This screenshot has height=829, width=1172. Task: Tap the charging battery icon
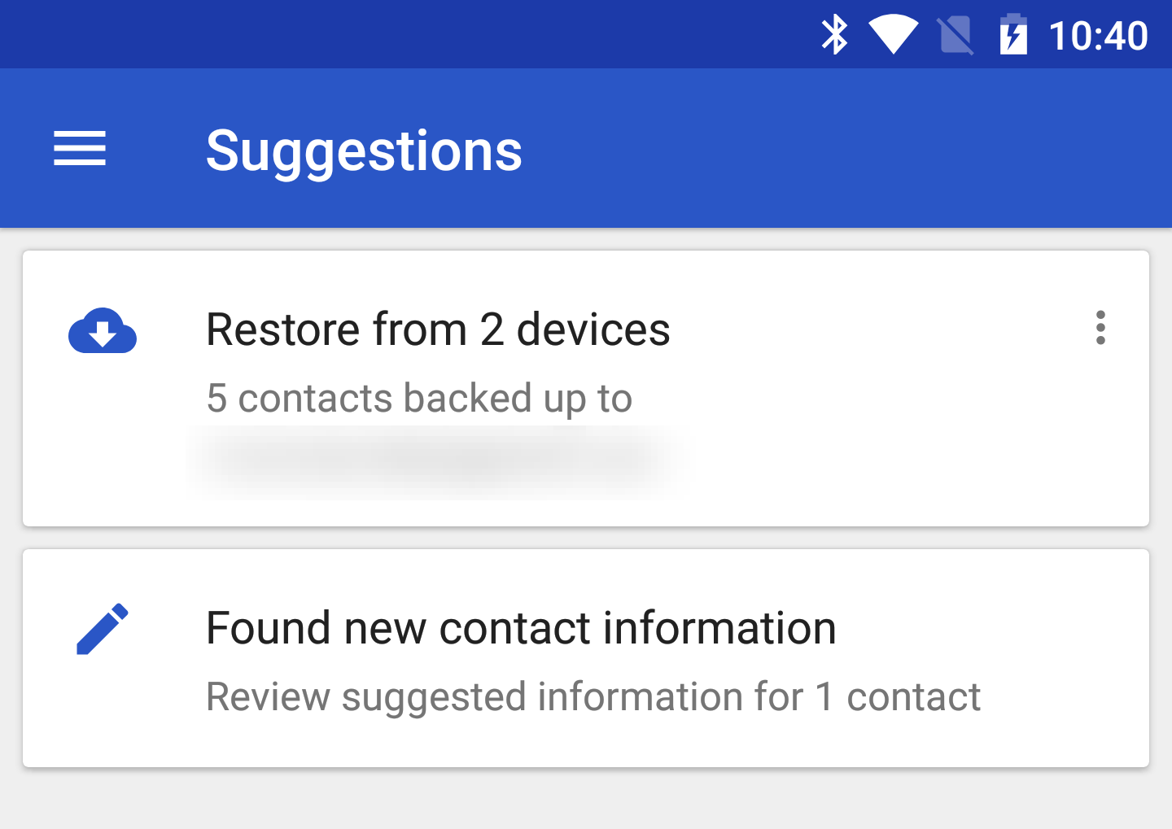[1012, 33]
